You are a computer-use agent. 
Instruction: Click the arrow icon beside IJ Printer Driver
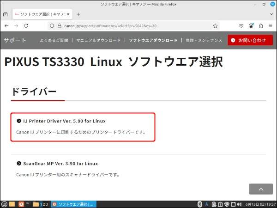click(19, 121)
